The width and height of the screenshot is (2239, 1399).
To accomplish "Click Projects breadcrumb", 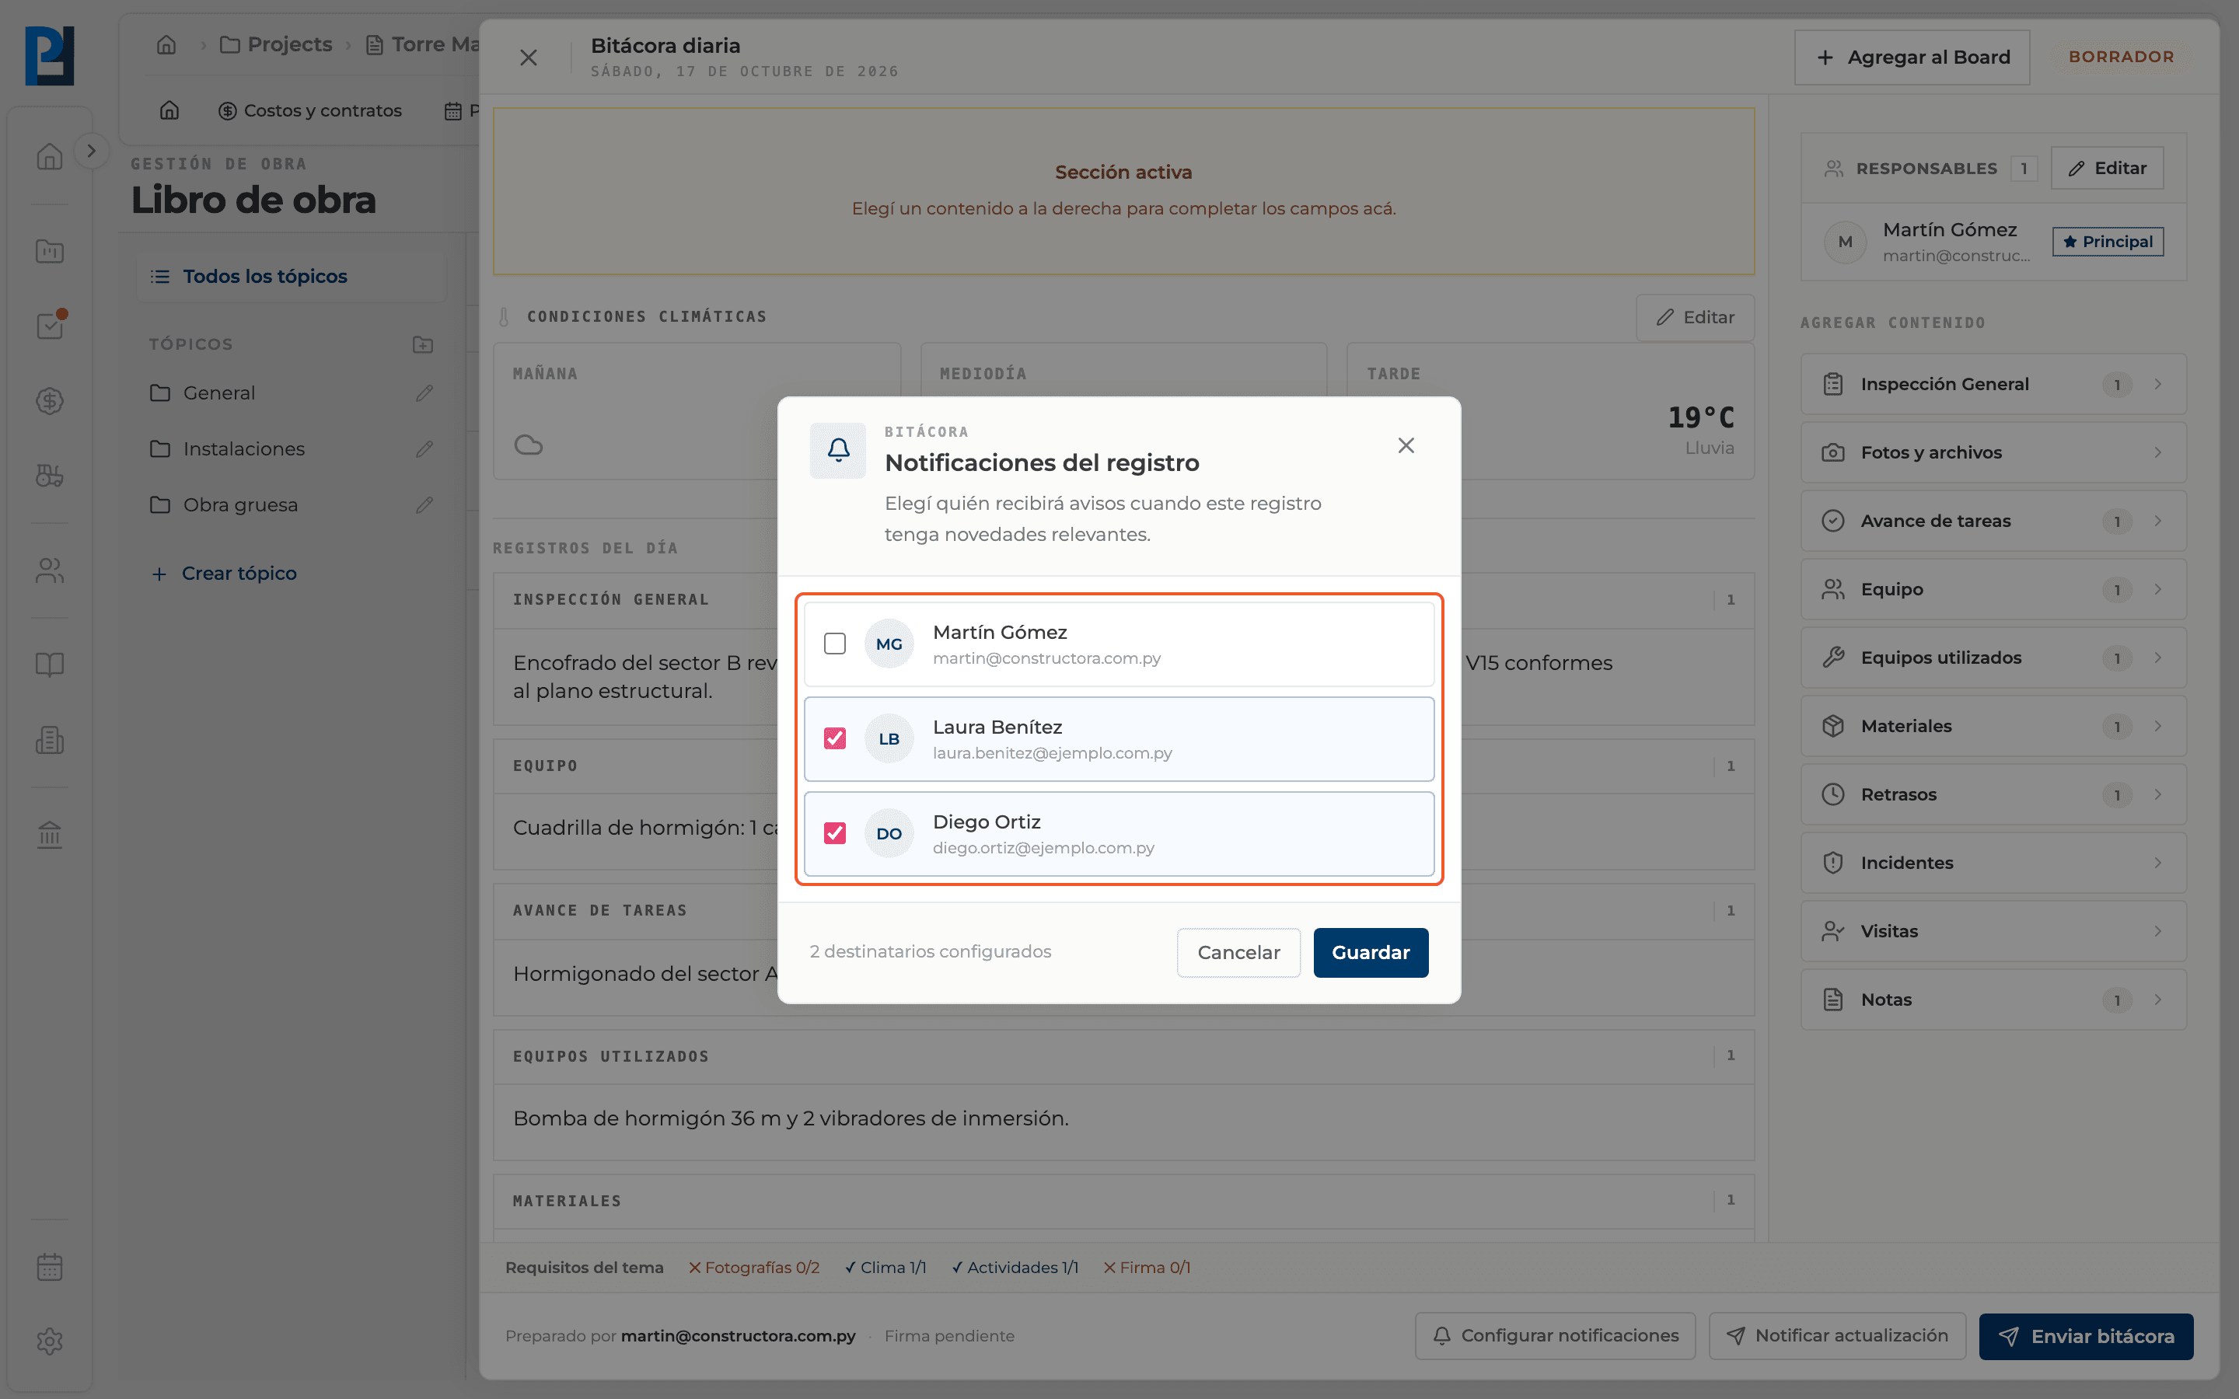I will 276,44.
